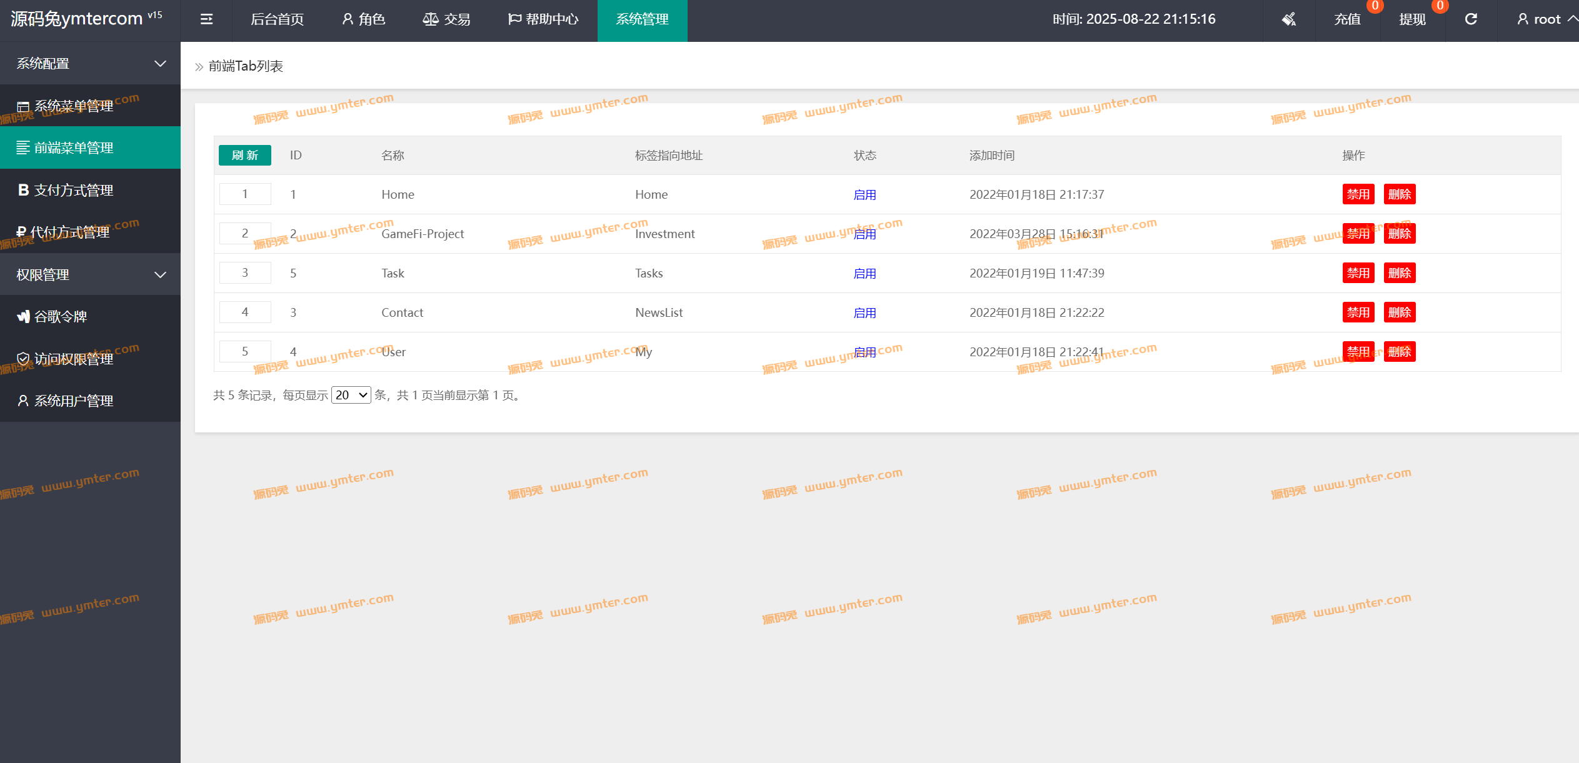Click the 启用 status of Contact row

[x=865, y=313]
